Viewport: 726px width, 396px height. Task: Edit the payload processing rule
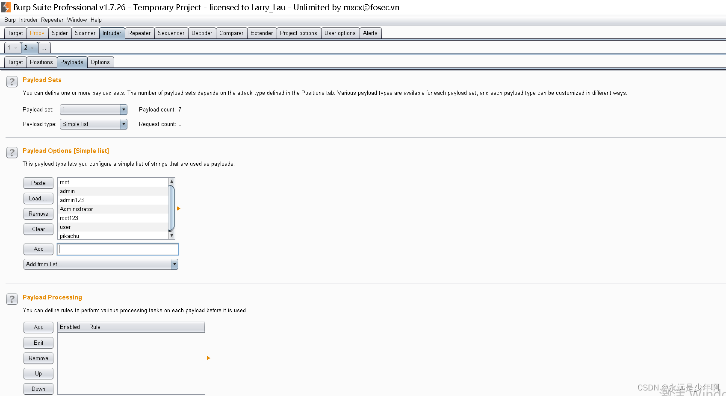(x=38, y=343)
